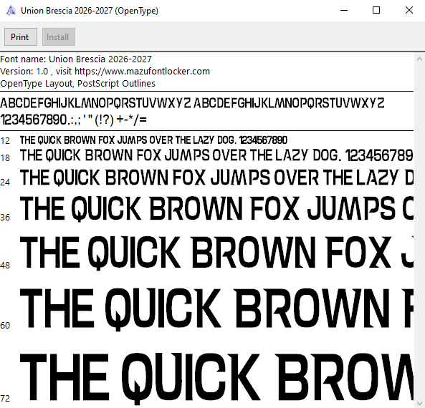Click the 18-point quick brown fox sentence
The height and width of the screenshot is (408, 425).
(216, 155)
